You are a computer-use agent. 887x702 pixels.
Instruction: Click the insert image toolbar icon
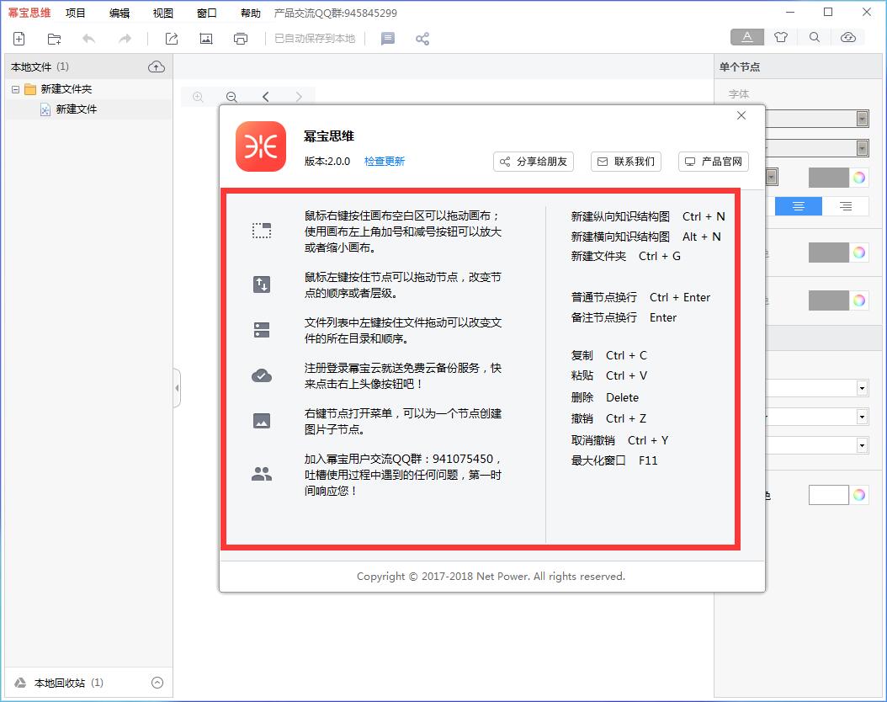coord(205,39)
